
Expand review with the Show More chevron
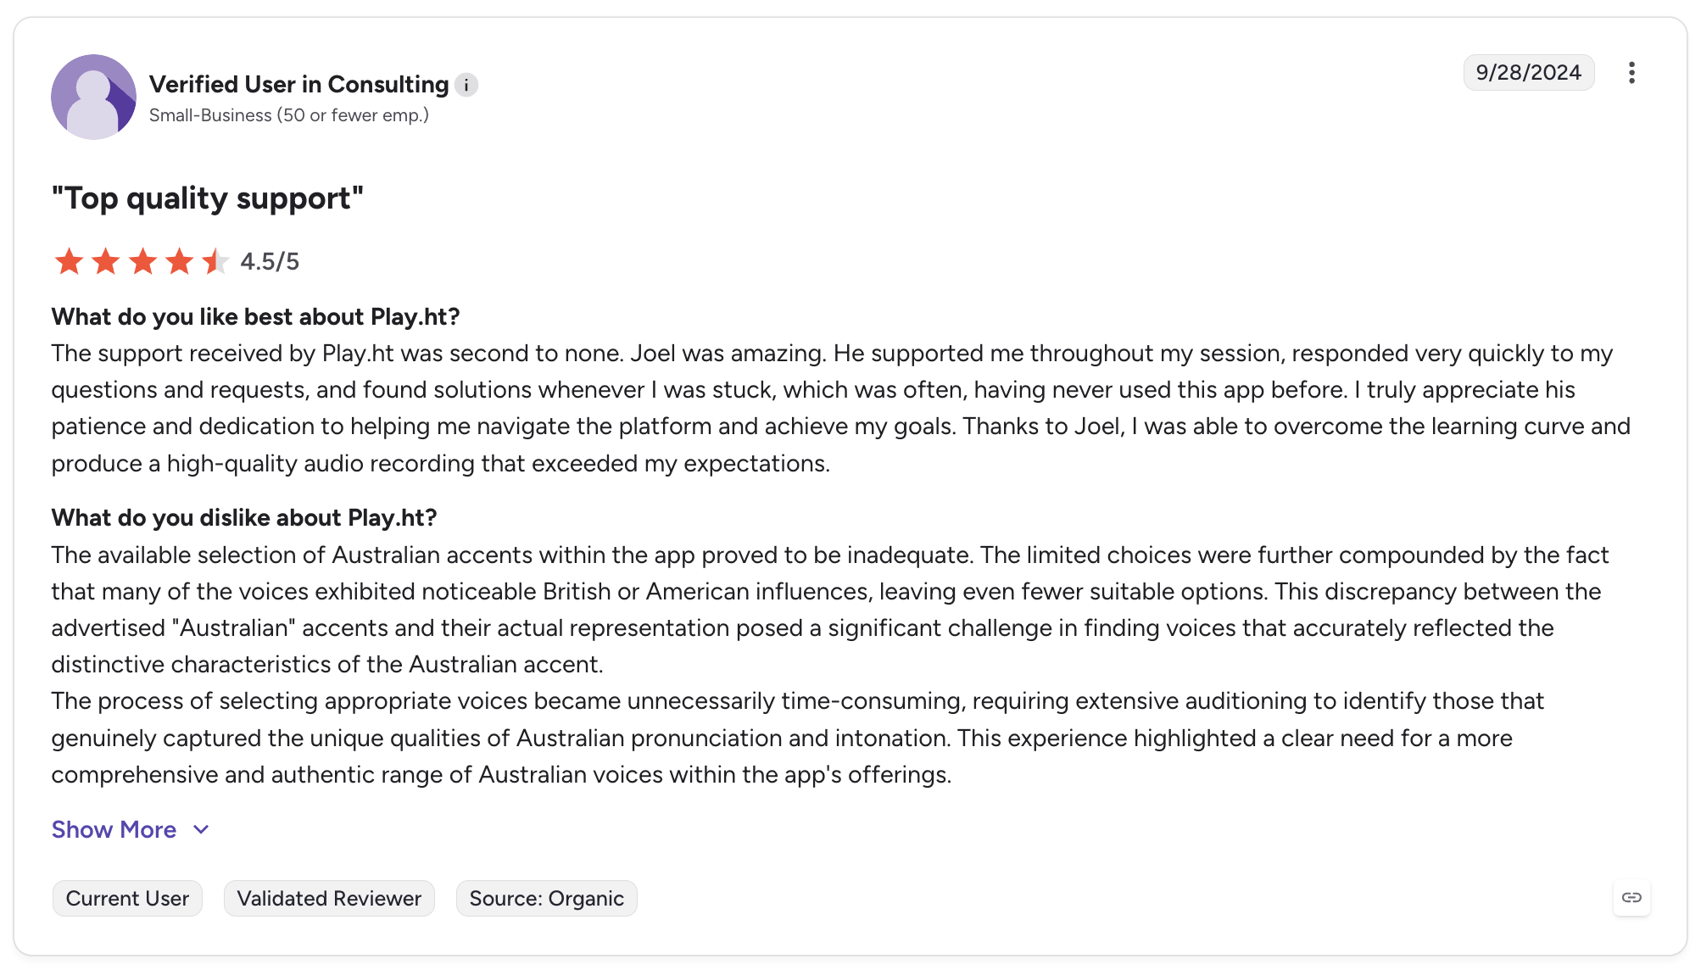point(201,829)
